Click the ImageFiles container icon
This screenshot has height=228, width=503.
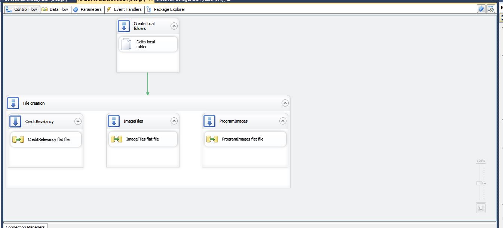(x=114, y=121)
